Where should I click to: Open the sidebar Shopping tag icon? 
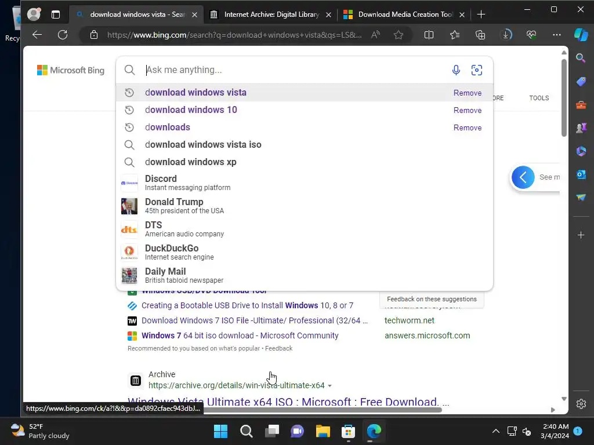tap(581, 81)
